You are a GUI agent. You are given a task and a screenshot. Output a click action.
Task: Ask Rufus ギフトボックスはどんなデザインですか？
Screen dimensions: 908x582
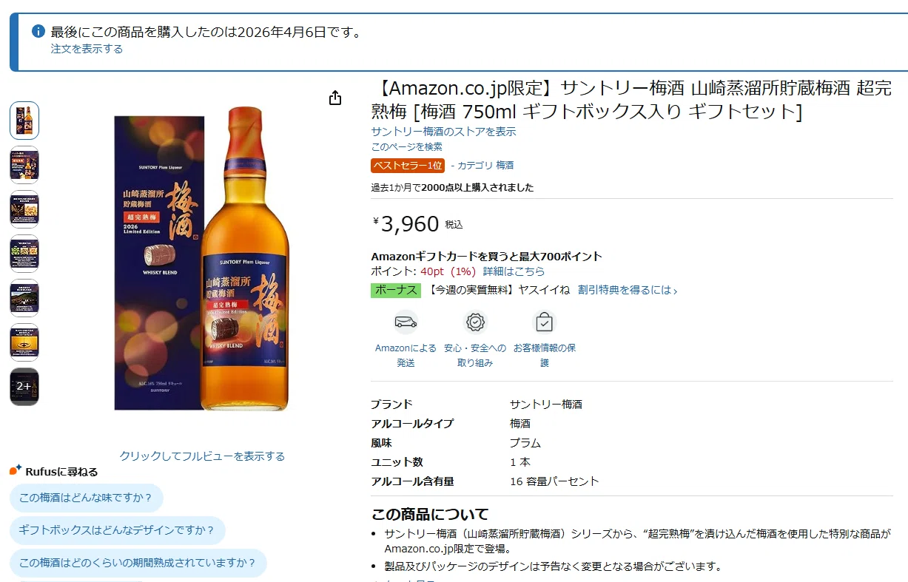(x=117, y=530)
